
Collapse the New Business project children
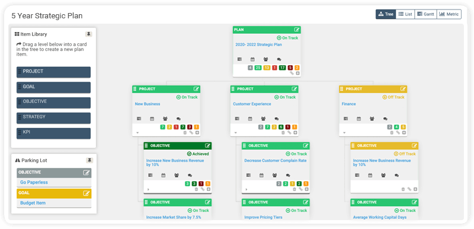coord(137,133)
